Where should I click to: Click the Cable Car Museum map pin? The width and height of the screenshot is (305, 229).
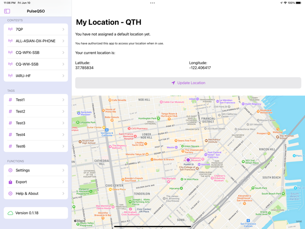161,102
